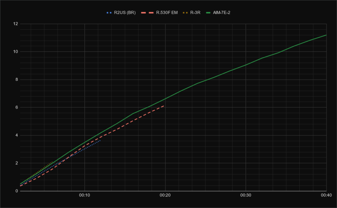Image resolution: width=337 pixels, height=208 pixels.
Task: Click the y-axis label 0
Action: coord(16,191)
